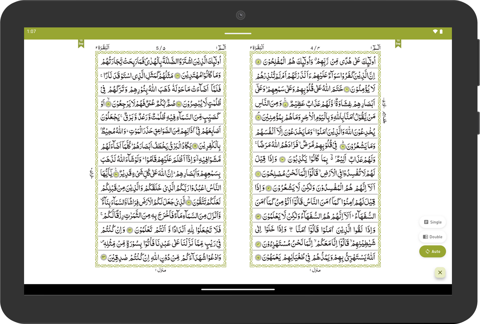Close the page layout options with X
Screen dimensions: 480x324
click(x=440, y=273)
